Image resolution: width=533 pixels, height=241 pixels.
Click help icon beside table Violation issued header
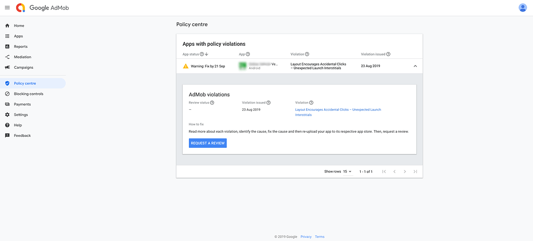pyautogui.click(x=388, y=54)
